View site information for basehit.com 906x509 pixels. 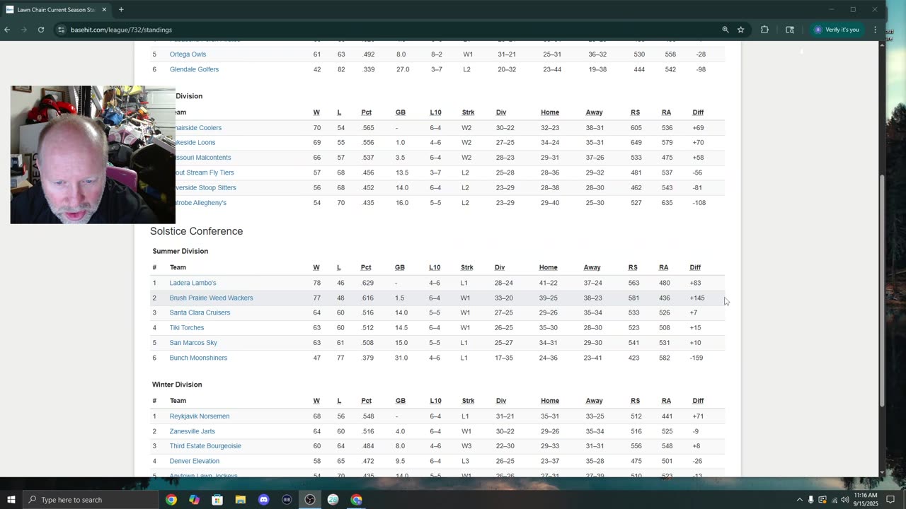[x=62, y=30]
